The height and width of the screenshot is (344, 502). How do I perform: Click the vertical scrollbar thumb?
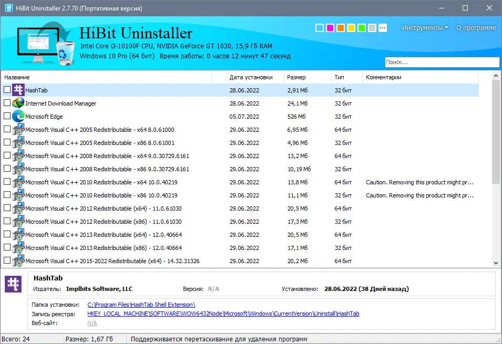coord(496,132)
